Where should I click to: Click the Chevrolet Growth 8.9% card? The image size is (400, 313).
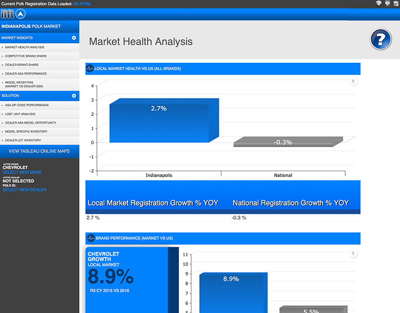coord(132,280)
